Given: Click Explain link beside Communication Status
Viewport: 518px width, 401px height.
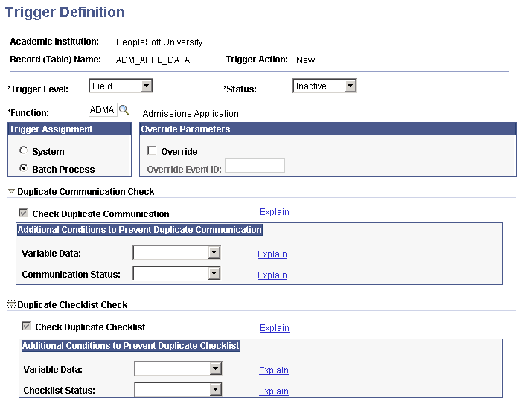Looking at the screenshot, I should point(272,275).
